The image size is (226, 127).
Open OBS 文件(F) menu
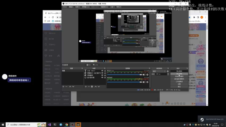click(65, 7)
